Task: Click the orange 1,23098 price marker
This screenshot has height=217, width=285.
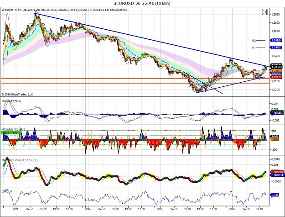Action: coord(276,71)
